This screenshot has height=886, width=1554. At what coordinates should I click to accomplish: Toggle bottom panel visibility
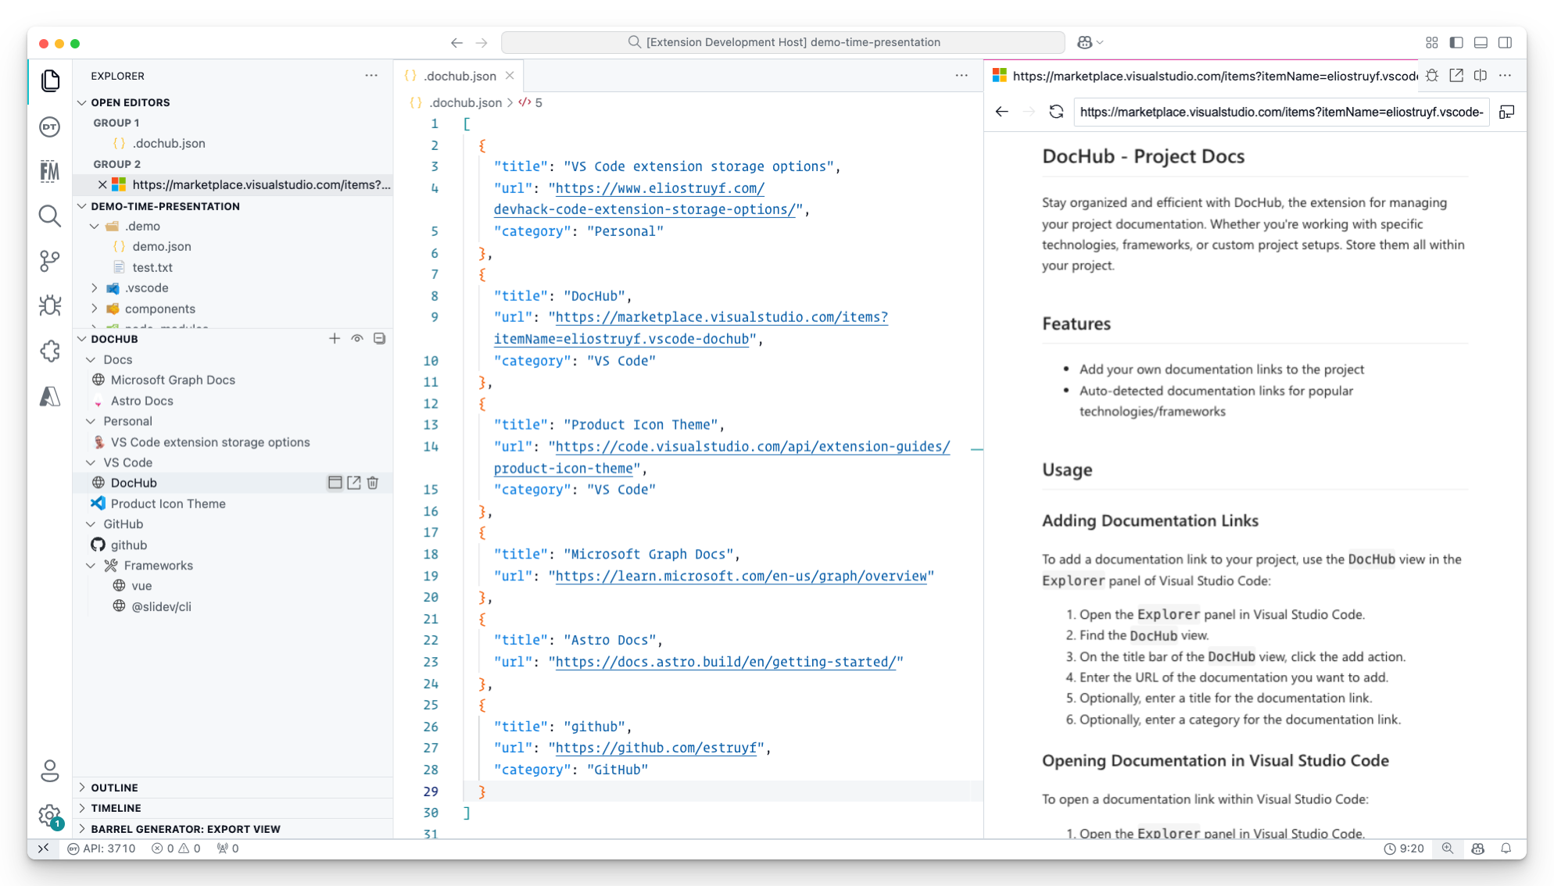pos(1481,42)
